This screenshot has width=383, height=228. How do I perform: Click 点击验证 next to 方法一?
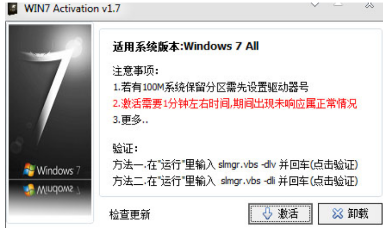(334, 165)
